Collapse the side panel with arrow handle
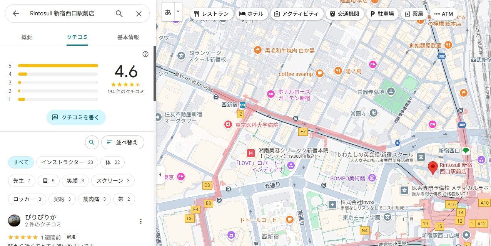This screenshot has width=491, height=246. [x=160, y=175]
